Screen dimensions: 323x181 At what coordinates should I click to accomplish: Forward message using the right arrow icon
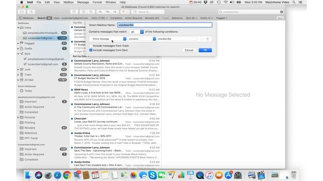click(x=115, y=12)
